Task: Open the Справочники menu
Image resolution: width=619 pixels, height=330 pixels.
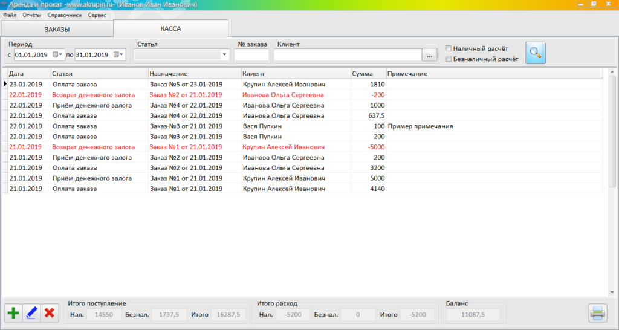Action: [x=65, y=15]
